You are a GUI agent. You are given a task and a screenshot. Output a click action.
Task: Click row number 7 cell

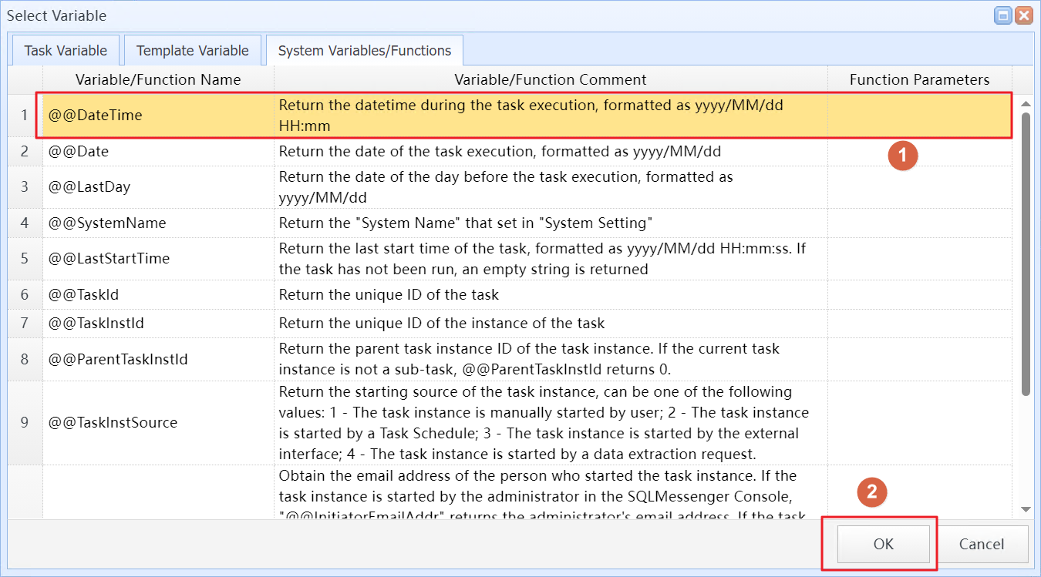point(25,324)
